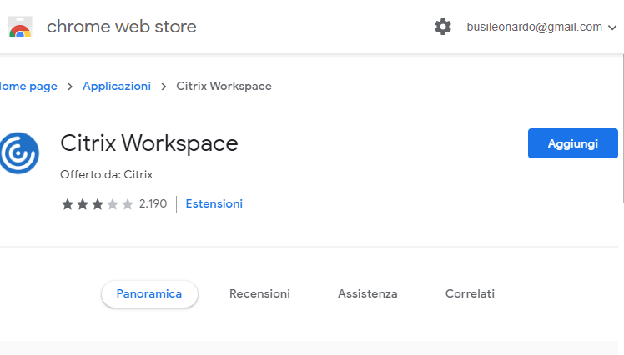Image resolution: width=624 pixels, height=355 pixels.
Task: Click the Citrix Workspace breadcrumb text
Action: point(224,87)
